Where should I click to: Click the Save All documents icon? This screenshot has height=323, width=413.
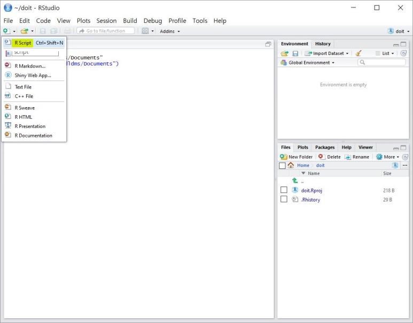point(54,31)
